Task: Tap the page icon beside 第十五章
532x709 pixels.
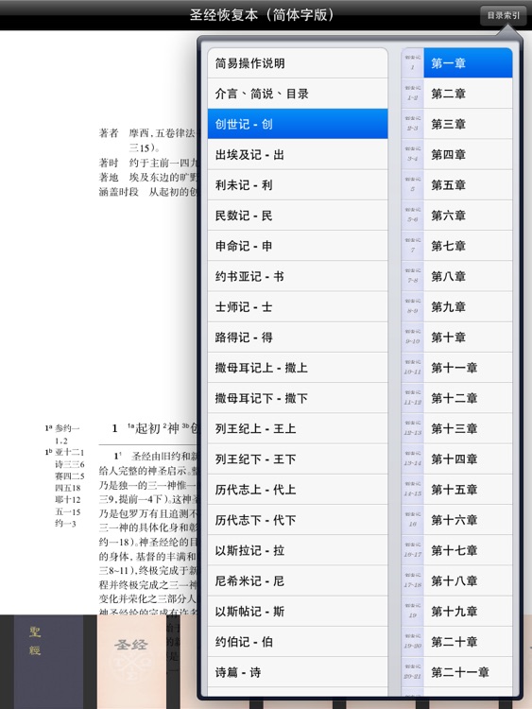Action: 412,490
